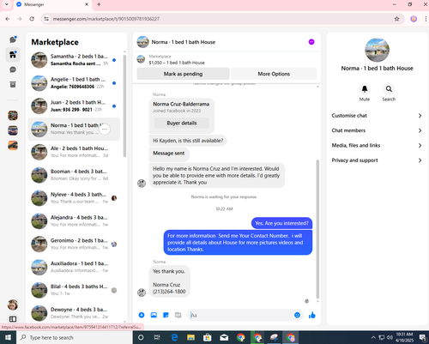Image resolution: width=429 pixels, height=344 pixels.
Task: Open Ale 2 beds 1 bath conversation
Action: point(74,152)
